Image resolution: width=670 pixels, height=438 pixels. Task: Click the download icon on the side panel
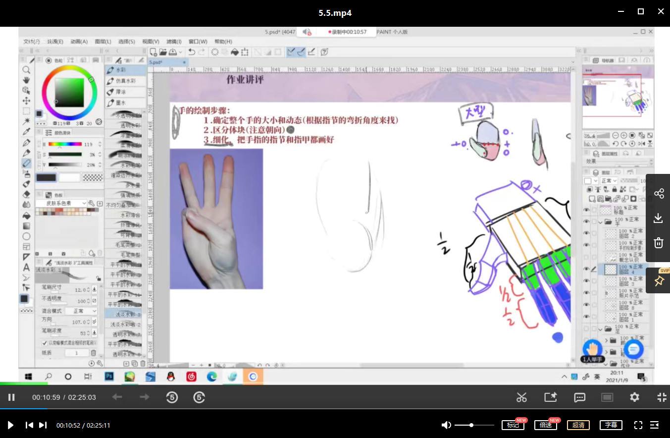[x=659, y=218]
